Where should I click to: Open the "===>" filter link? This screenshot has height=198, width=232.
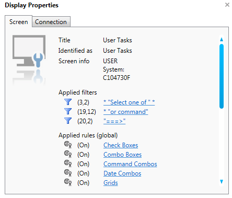coord(114,121)
